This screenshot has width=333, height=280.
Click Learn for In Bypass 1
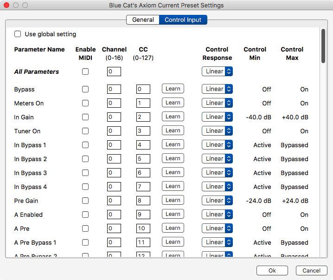click(173, 144)
